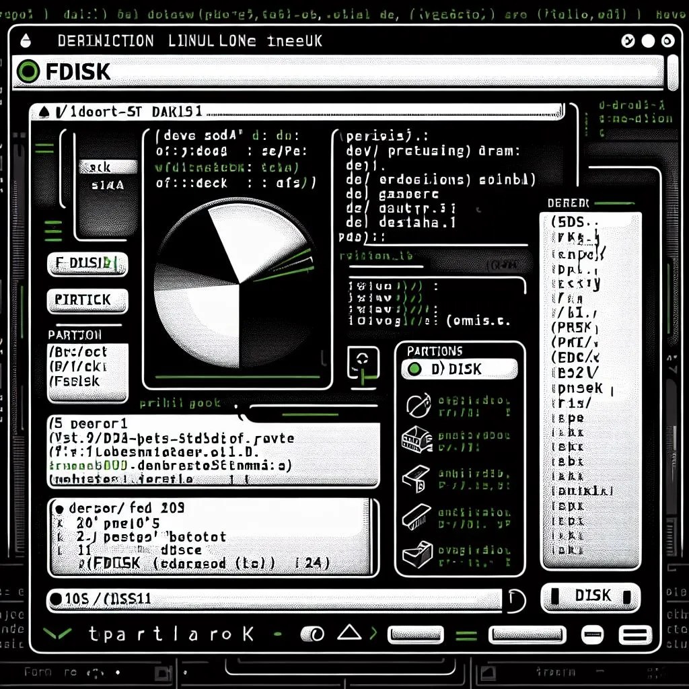The image size is (689, 689).
Task: Click the rounded minus icon in bottom toolbar
Action: (x=592, y=634)
